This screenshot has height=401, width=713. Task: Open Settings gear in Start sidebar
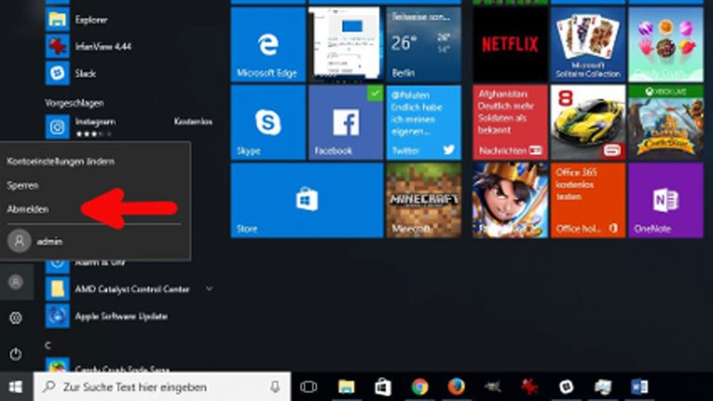[16, 318]
